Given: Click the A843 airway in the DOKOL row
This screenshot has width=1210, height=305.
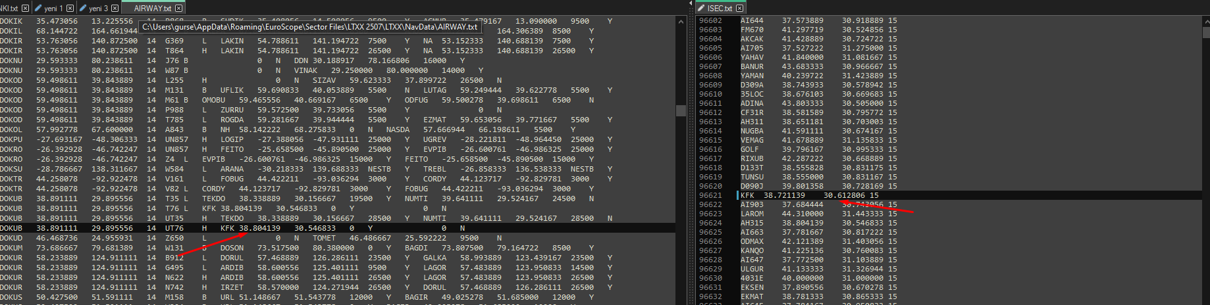Looking at the screenshot, I should pyautogui.click(x=174, y=129).
